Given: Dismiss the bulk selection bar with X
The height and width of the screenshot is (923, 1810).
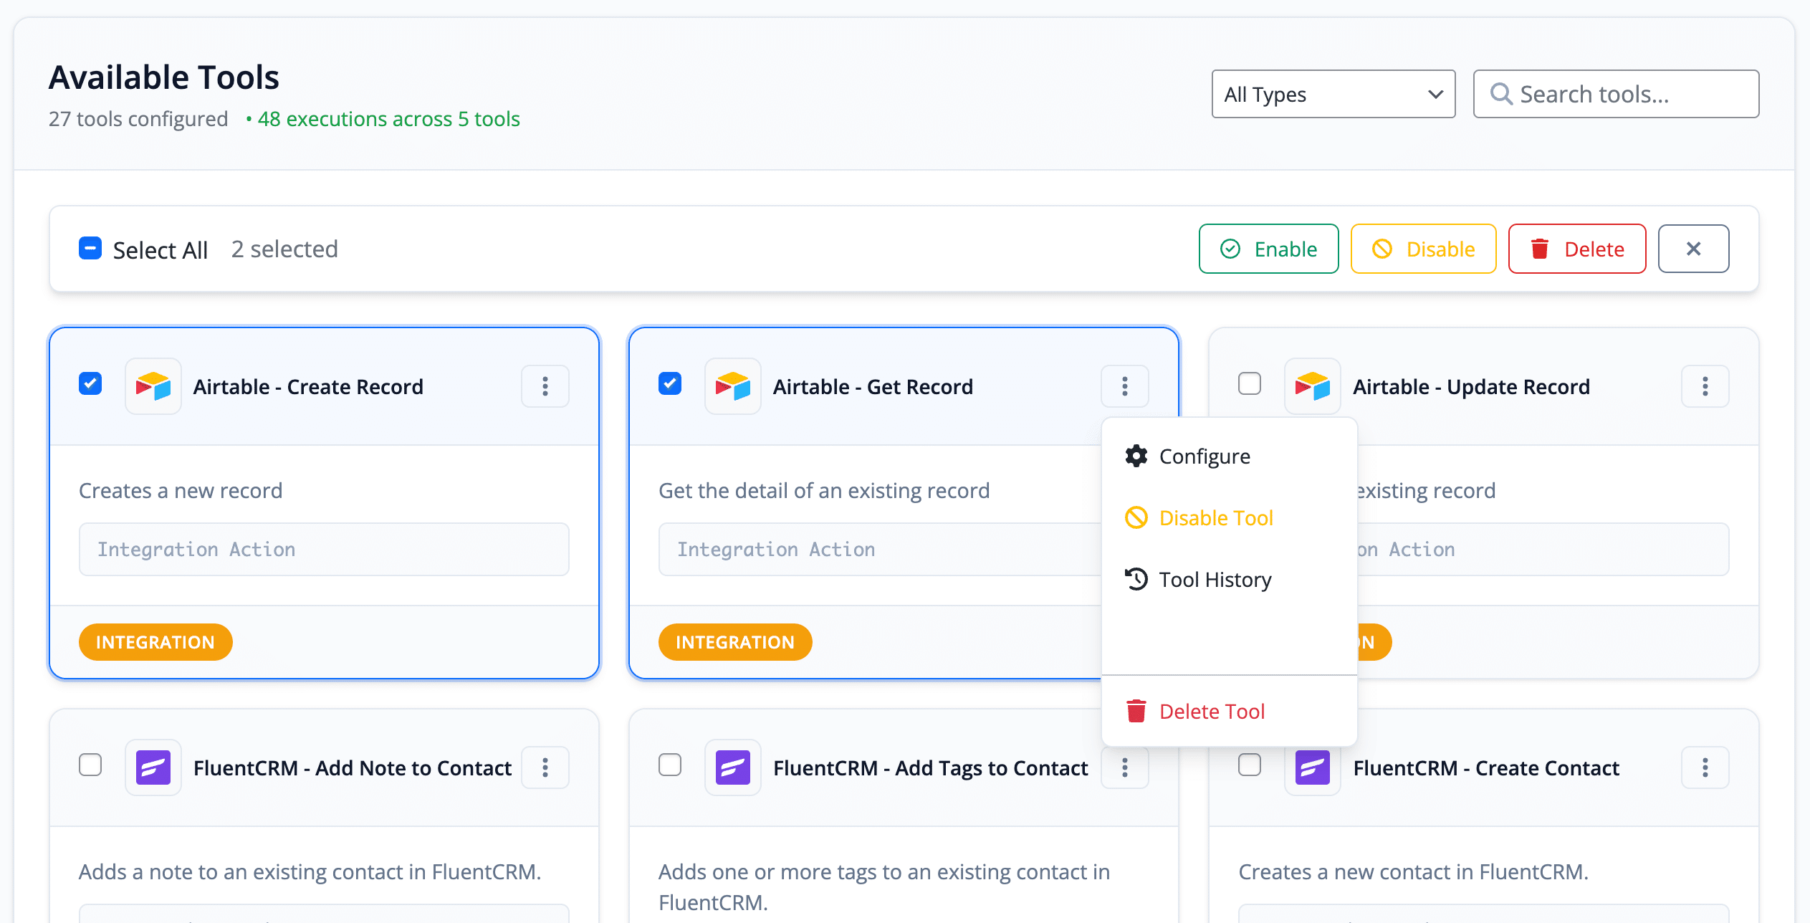Looking at the screenshot, I should pyautogui.click(x=1692, y=249).
